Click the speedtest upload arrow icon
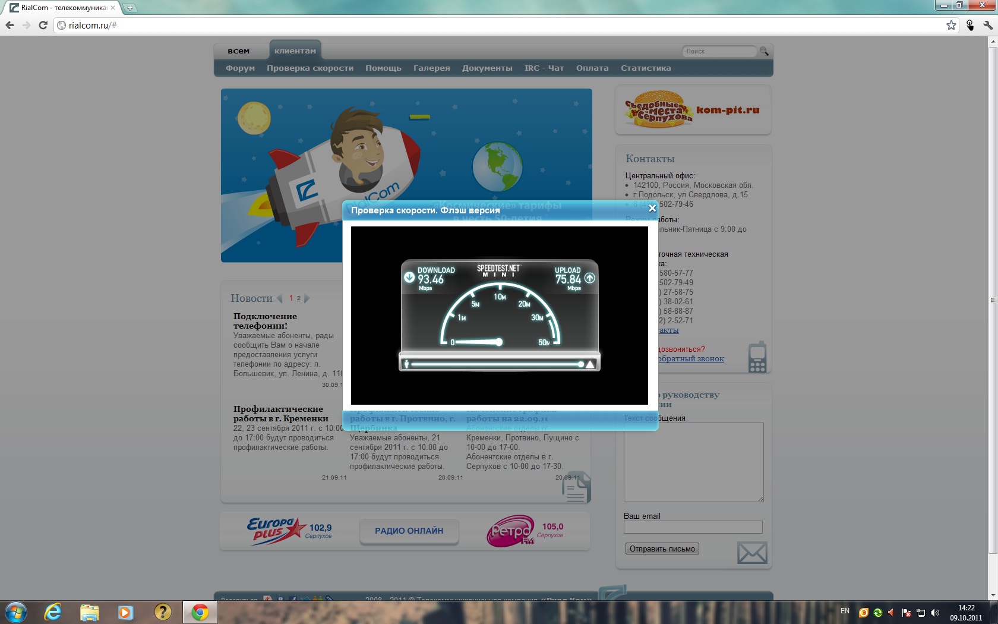This screenshot has width=998, height=624. (589, 278)
